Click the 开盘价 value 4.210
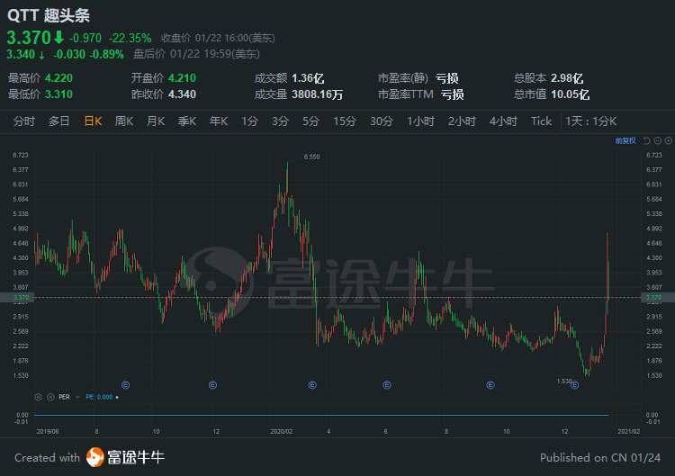675x476 pixels. [x=182, y=78]
